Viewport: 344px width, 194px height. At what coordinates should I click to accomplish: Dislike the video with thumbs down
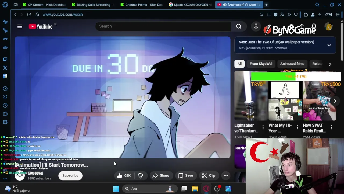click(x=141, y=175)
